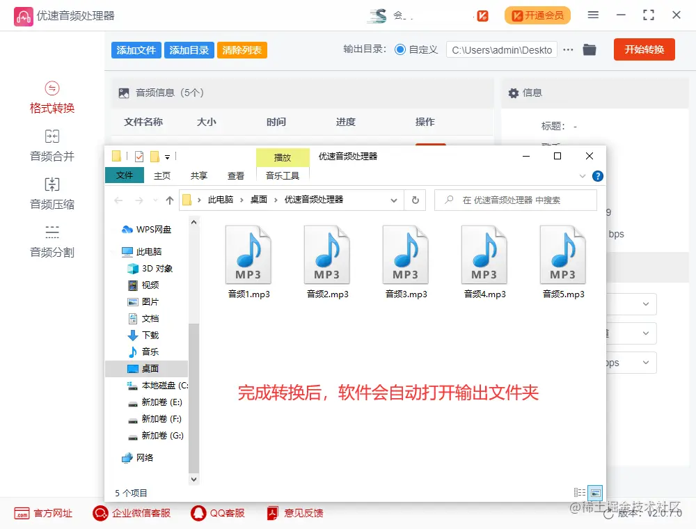The height and width of the screenshot is (529, 696).
Task: Select 此电脑 in the navigation tree
Action: pyautogui.click(x=142, y=252)
